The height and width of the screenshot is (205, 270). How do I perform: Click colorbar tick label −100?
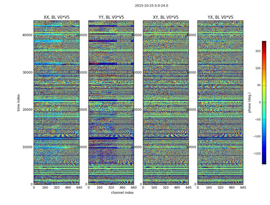click(x=257, y=136)
